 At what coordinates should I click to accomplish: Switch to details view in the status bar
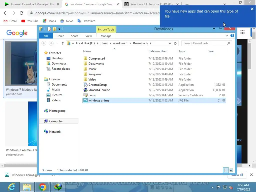click(226, 170)
